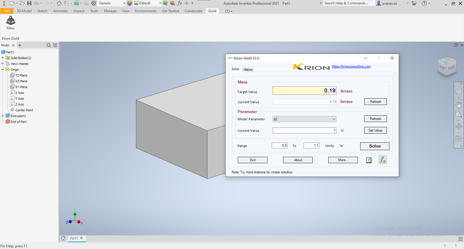
Task: Refresh the Model Parameter list
Action: point(376,119)
